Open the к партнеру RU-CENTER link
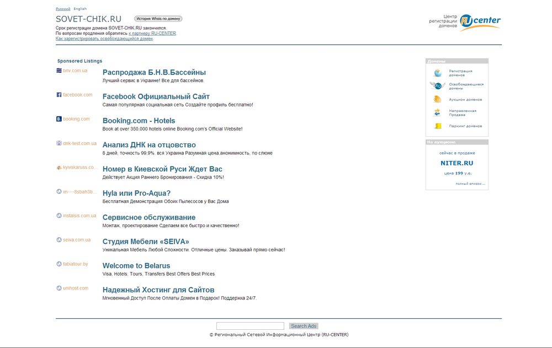The image size is (552, 348). [152, 34]
